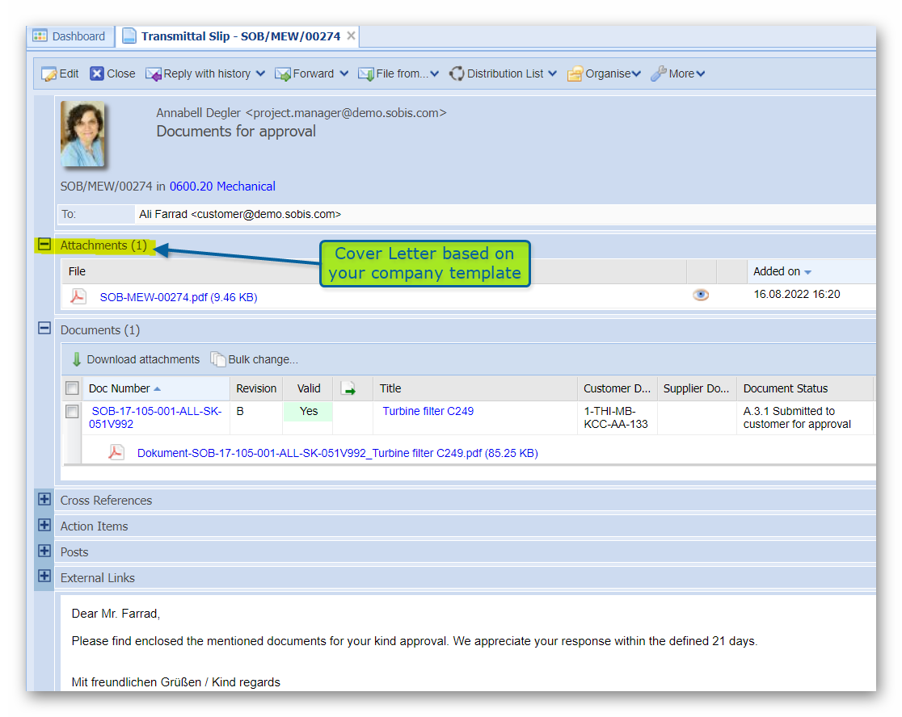Switch to the Dashboard tab
The width and height of the screenshot is (902, 717).
(x=70, y=36)
